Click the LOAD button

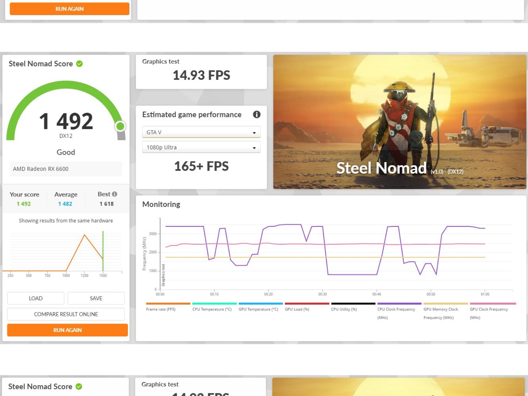click(36, 298)
